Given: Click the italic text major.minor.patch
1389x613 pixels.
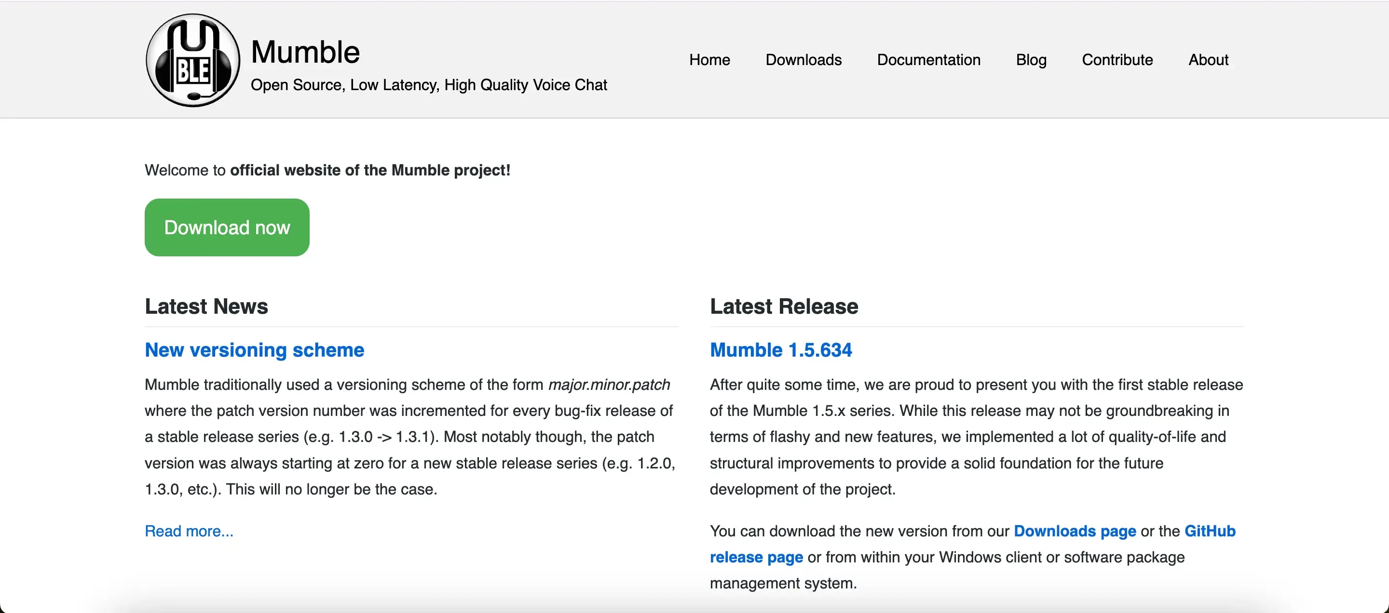Looking at the screenshot, I should 609,385.
